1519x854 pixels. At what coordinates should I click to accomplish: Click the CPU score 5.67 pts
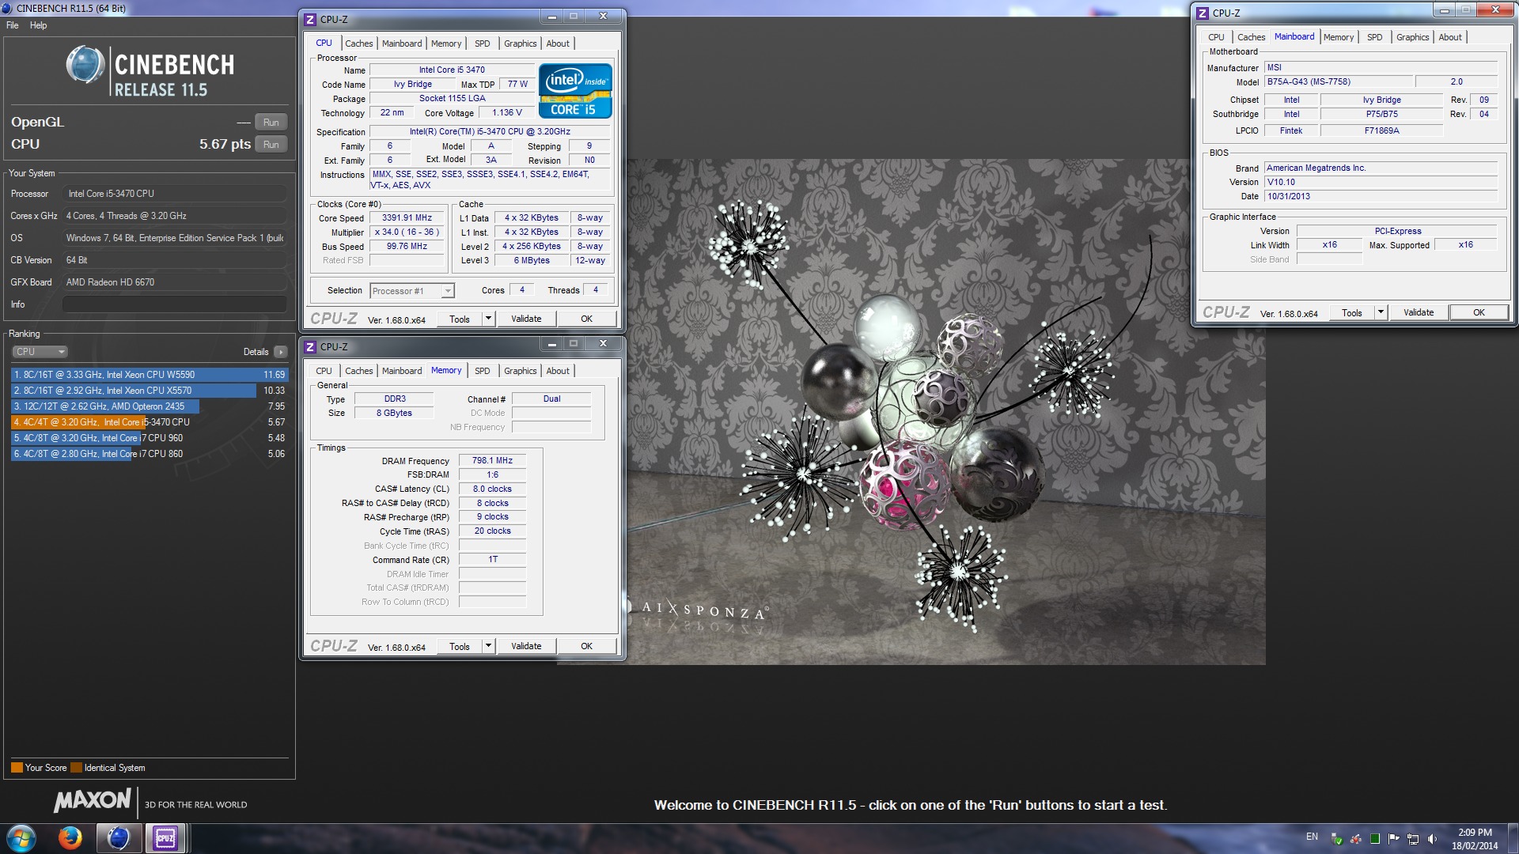click(x=225, y=144)
